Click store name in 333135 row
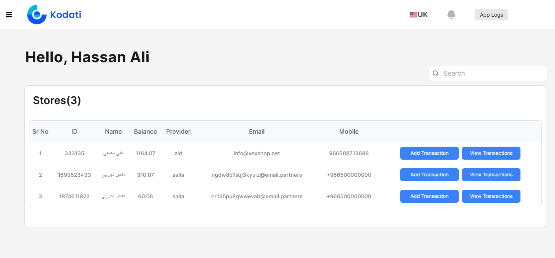This screenshot has height=258, width=555. [113, 153]
